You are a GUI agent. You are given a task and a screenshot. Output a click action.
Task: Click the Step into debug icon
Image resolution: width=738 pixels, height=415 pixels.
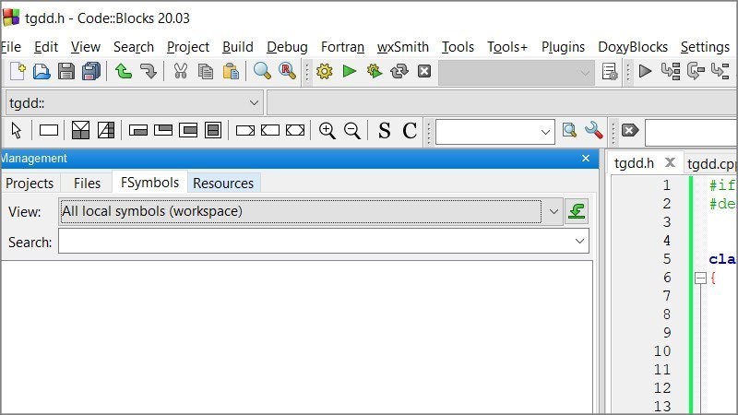pyautogui.click(x=720, y=72)
